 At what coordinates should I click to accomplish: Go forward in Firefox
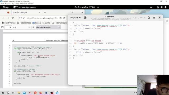coord(8,18)
